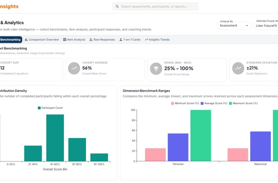This screenshot has width=278, height=183.
Task: Toggle the Participant Count legend swatch
Action: [x=39, y=108]
